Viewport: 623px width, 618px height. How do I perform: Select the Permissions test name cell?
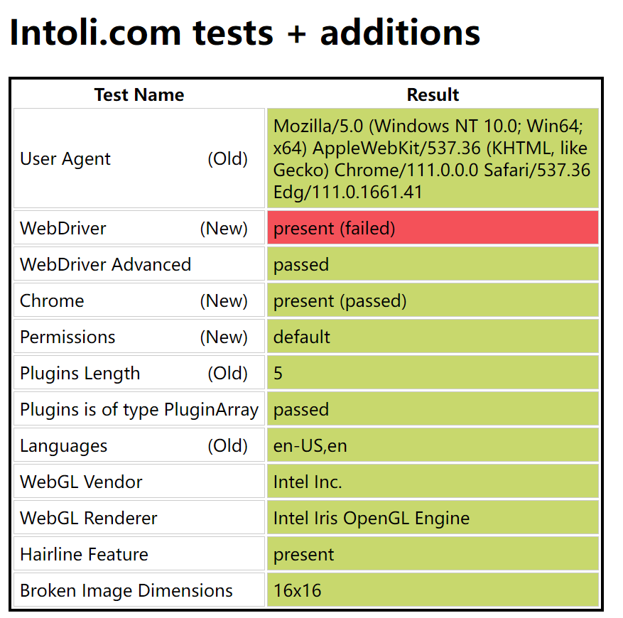[139, 337]
